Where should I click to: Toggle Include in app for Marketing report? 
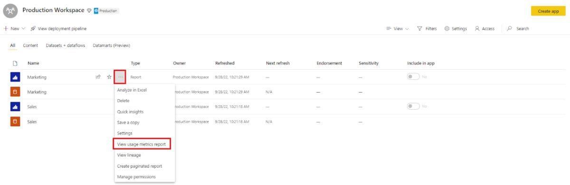pyautogui.click(x=413, y=76)
